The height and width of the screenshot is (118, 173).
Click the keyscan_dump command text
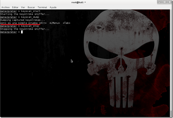point(30,17)
